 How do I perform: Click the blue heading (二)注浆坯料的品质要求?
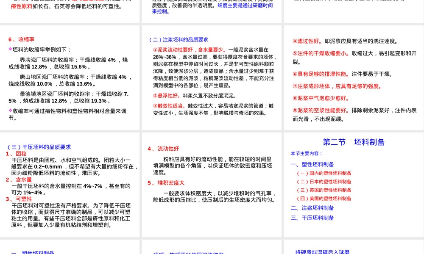pyautogui.click(x=179, y=40)
